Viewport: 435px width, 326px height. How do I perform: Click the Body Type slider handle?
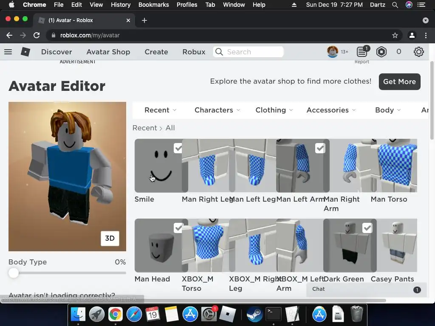click(x=13, y=273)
